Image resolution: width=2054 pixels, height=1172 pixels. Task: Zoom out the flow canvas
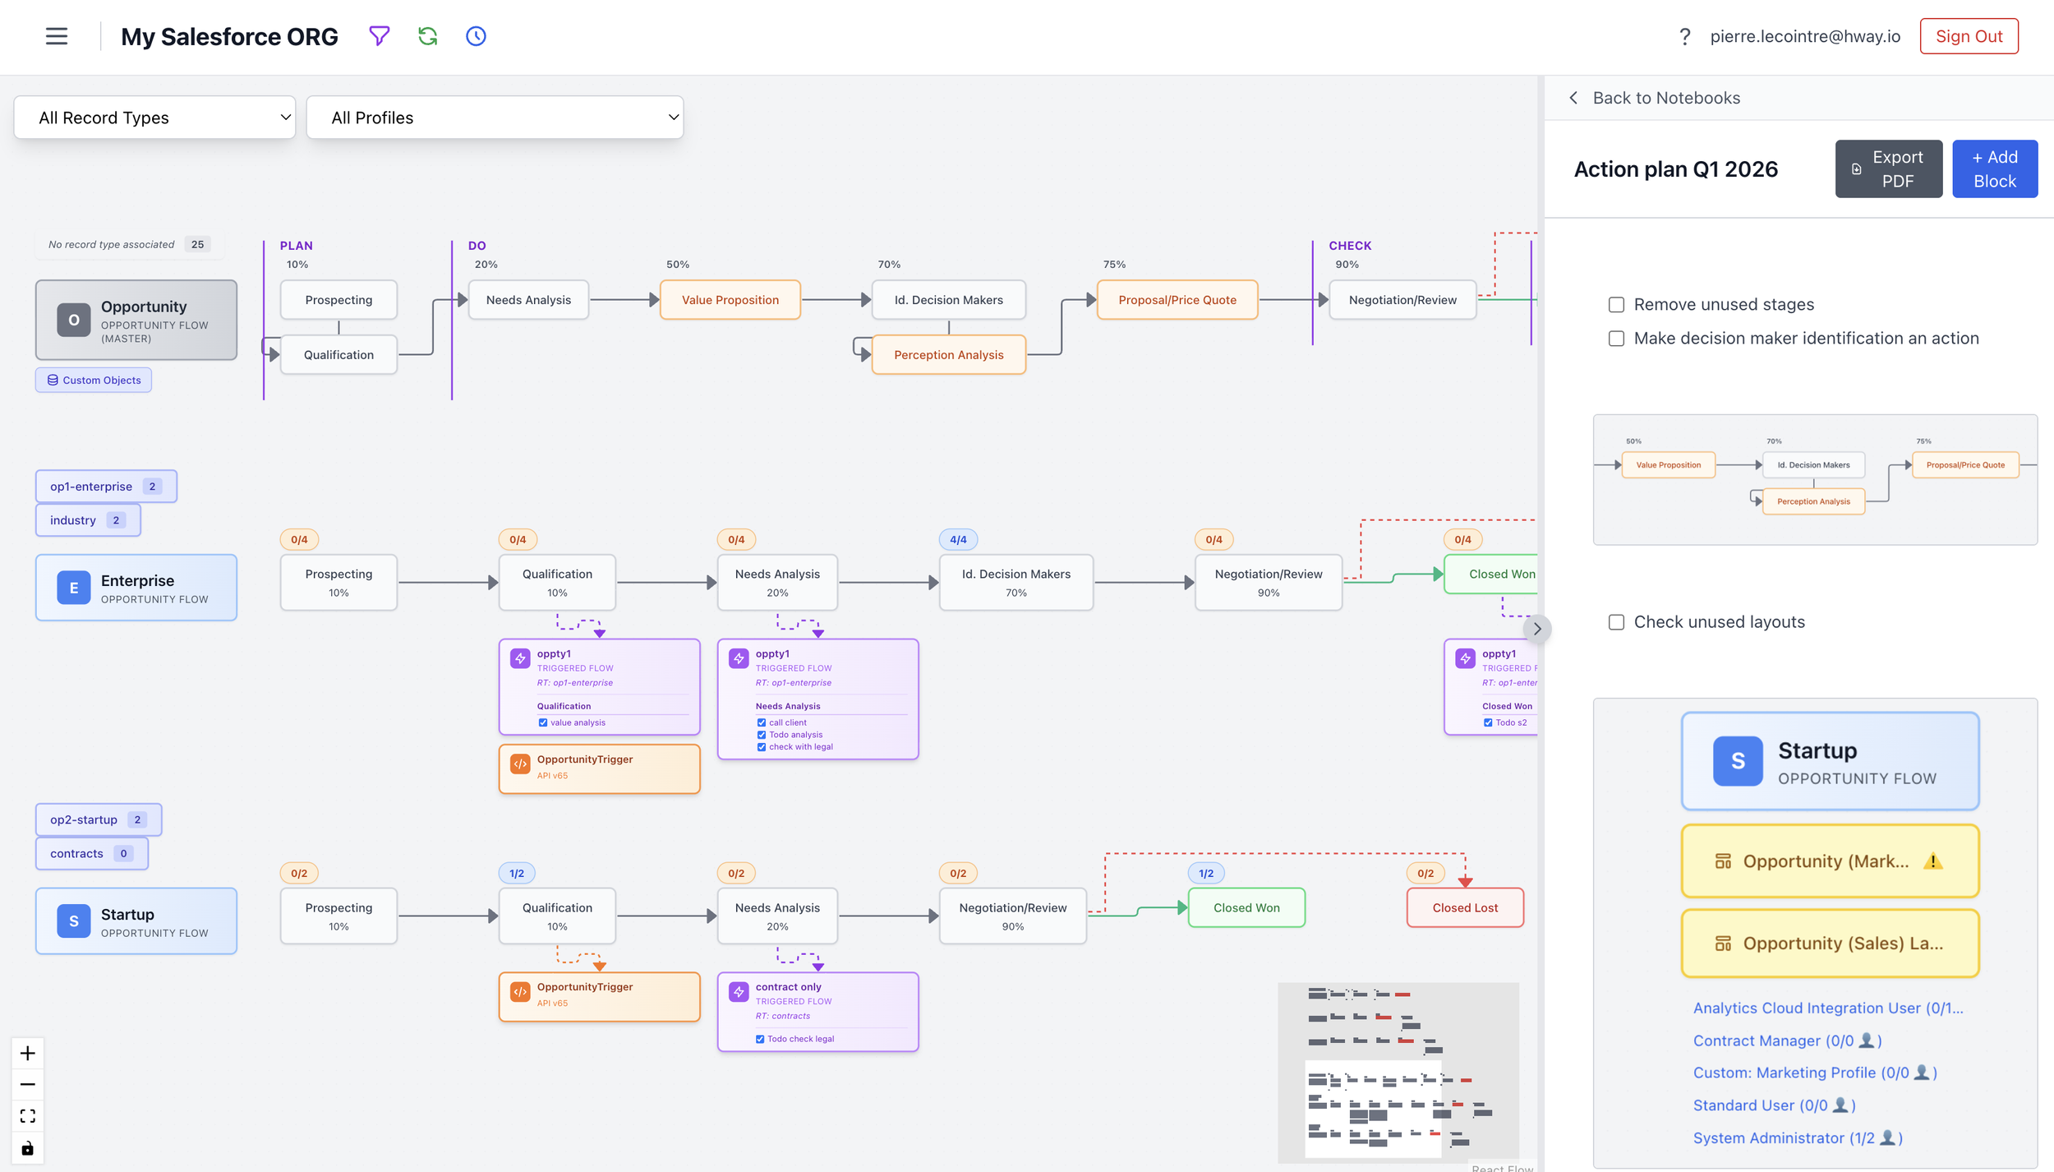click(x=28, y=1084)
